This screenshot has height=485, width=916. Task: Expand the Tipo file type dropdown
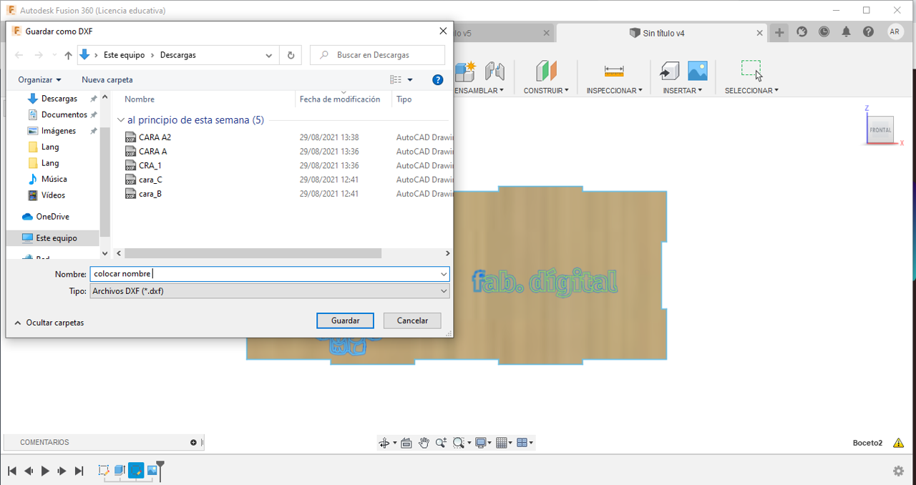[x=444, y=291]
